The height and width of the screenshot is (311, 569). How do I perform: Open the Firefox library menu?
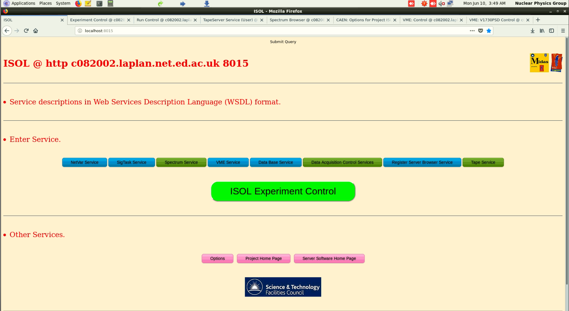click(542, 31)
